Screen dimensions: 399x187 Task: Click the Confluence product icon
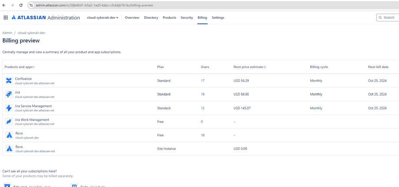pyautogui.click(x=9, y=81)
